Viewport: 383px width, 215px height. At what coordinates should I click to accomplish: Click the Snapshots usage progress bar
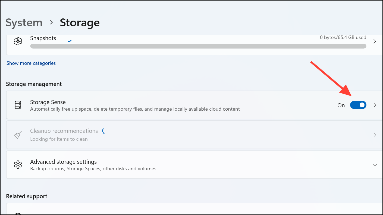[x=198, y=46]
